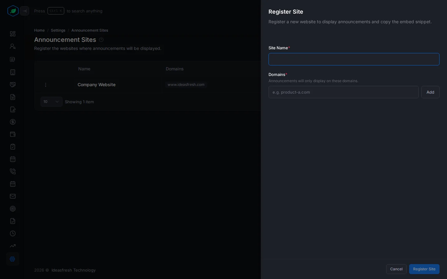Click the search anything bar
The width and height of the screenshot is (447, 279).
pos(68,11)
